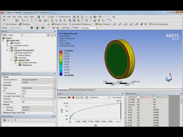Click the Box Zoom tool icon

click(74, 21)
